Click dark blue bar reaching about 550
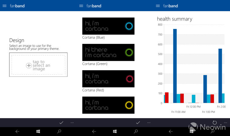Viewport: 230px width, 136px height. coord(220,76)
